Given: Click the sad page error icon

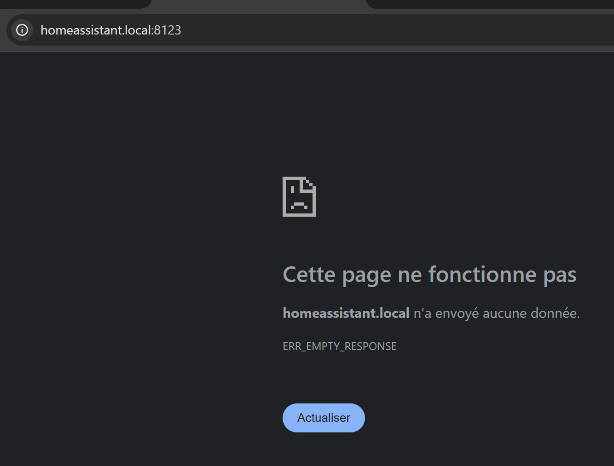Looking at the screenshot, I should pyautogui.click(x=299, y=196).
